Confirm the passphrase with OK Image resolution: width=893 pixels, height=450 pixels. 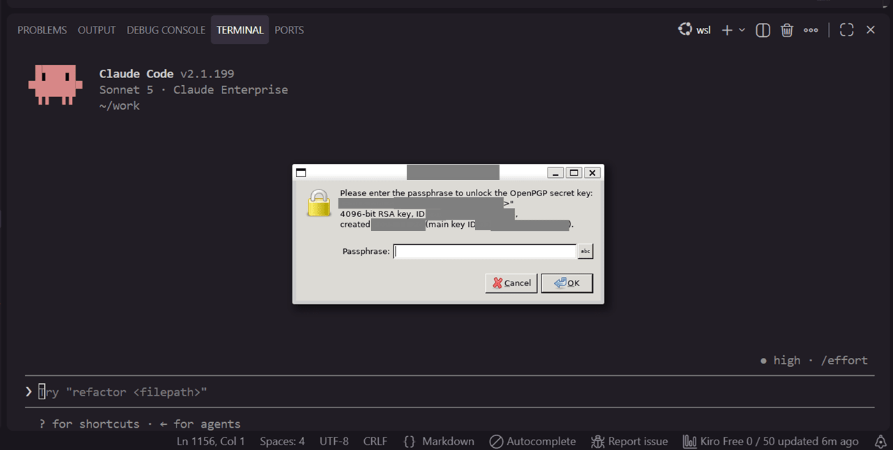[566, 283]
